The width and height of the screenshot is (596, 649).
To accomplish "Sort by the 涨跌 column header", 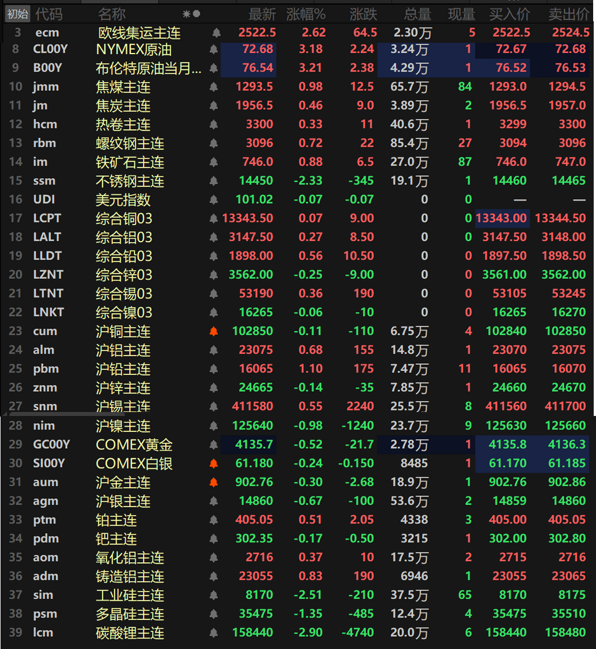I will point(363,15).
